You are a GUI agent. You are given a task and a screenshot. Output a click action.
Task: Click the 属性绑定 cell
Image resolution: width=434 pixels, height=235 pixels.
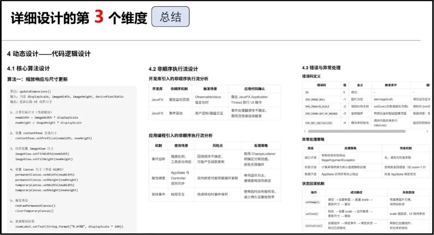click(158, 178)
